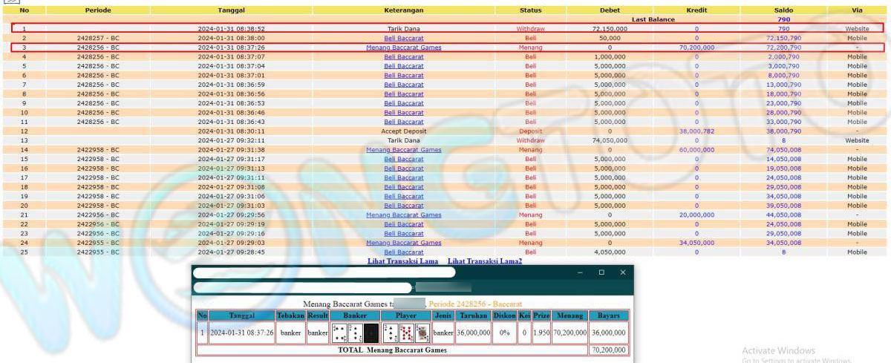The width and height of the screenshot is (891, 363).
Task: Close the Menang Baccarat Games popup
Action: click(622, 272)
